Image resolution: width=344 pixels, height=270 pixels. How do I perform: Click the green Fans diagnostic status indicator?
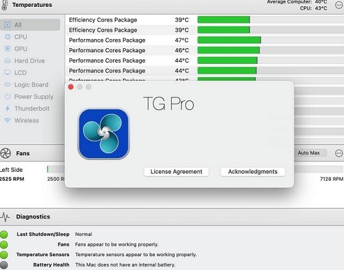(x=4, y=245)
